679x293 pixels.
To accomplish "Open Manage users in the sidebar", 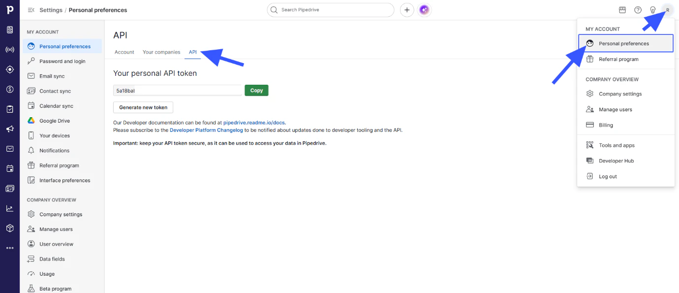I will [x=62, y=229].
